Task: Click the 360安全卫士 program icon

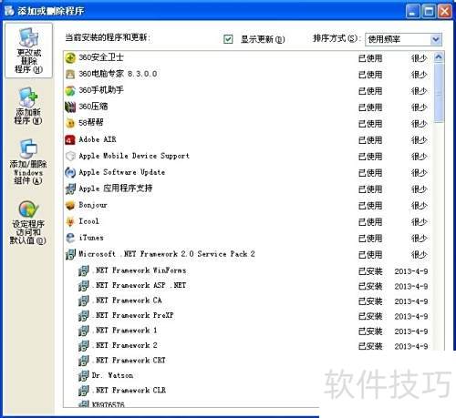Action: coord(70,57)
